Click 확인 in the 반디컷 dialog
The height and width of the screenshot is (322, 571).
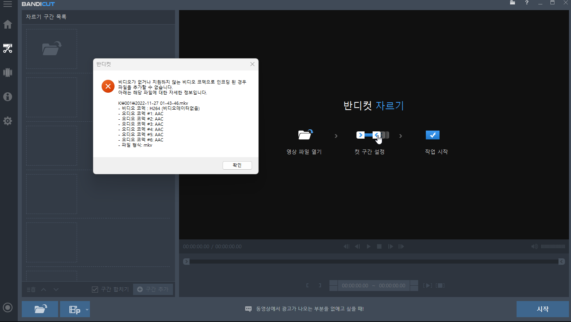pyautogui.click(x=237, y=165)
